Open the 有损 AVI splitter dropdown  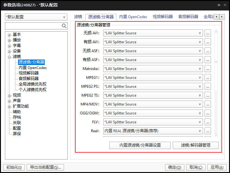[153, 42]
